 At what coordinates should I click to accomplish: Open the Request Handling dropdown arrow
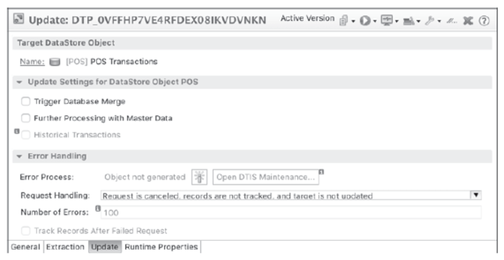click(x=476, y=195)
